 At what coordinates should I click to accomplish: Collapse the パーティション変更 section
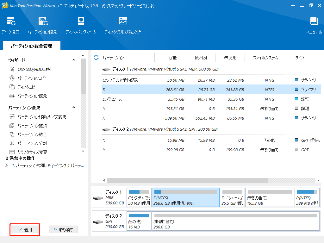(x=74, y=108)
